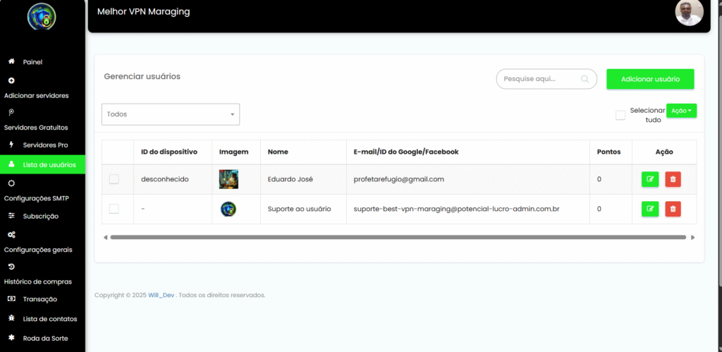Click edit icon for Suporte ao usuário

click(649, 209)
